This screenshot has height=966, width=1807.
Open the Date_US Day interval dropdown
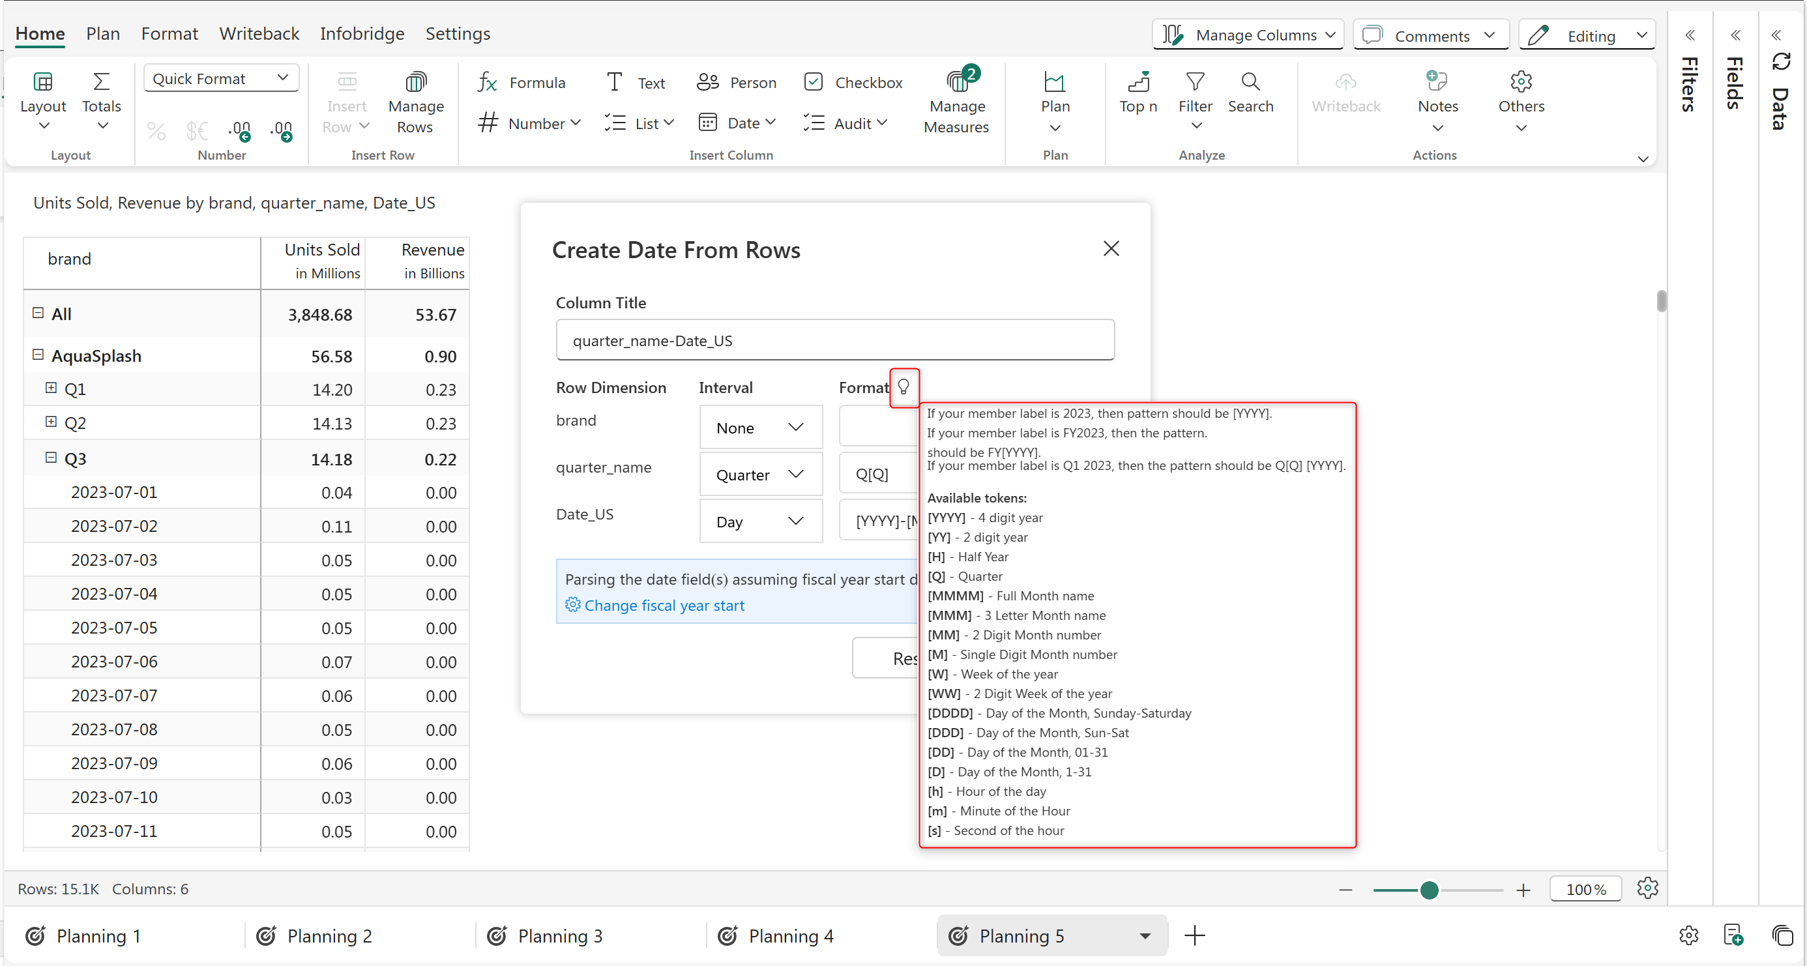759,521
